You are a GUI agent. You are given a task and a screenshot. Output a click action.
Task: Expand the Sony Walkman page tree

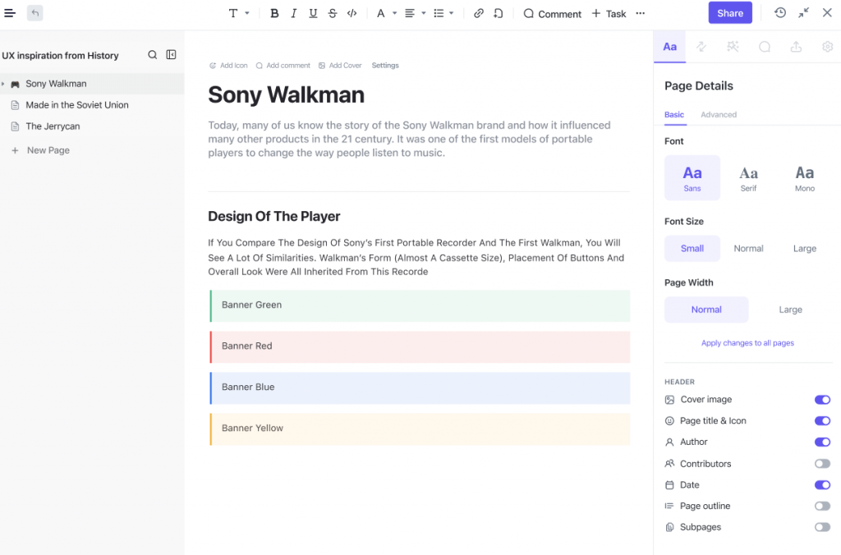coord(3,84)
